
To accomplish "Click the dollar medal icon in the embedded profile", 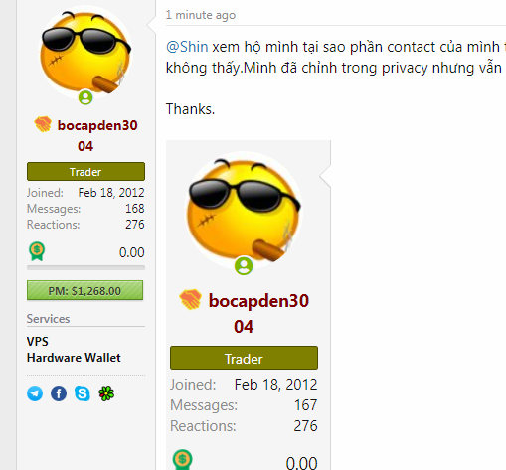I will point(183,460).
